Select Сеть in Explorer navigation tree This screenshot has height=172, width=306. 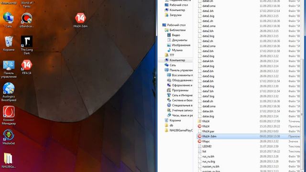click(x=170, y=65)
